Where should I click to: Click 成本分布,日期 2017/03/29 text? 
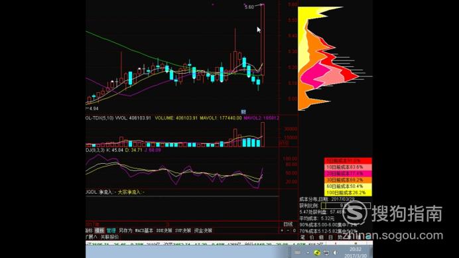[327, 199]
